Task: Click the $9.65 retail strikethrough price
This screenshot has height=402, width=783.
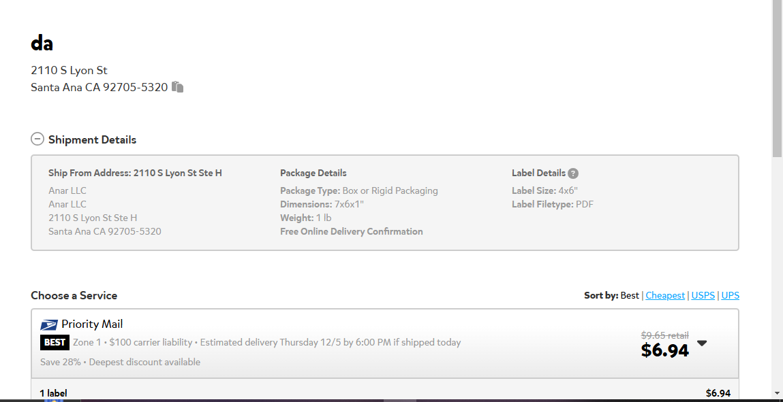Action: coord(665,335)
